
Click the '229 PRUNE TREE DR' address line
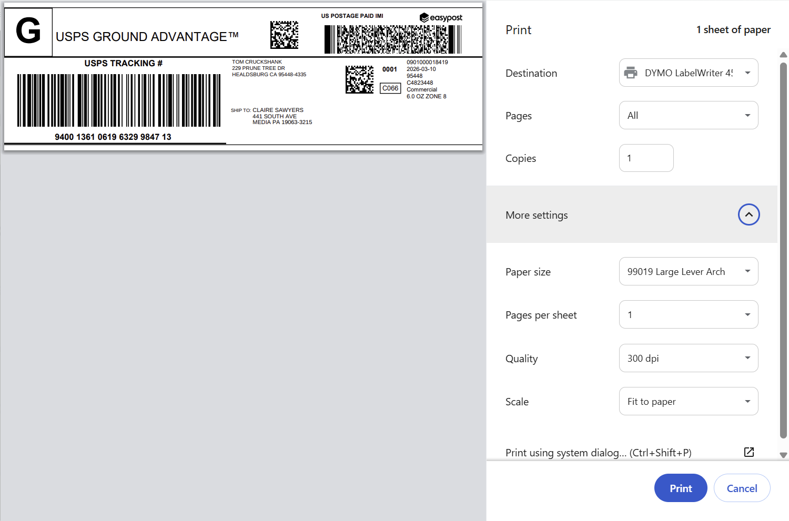(x=258, y=68)
